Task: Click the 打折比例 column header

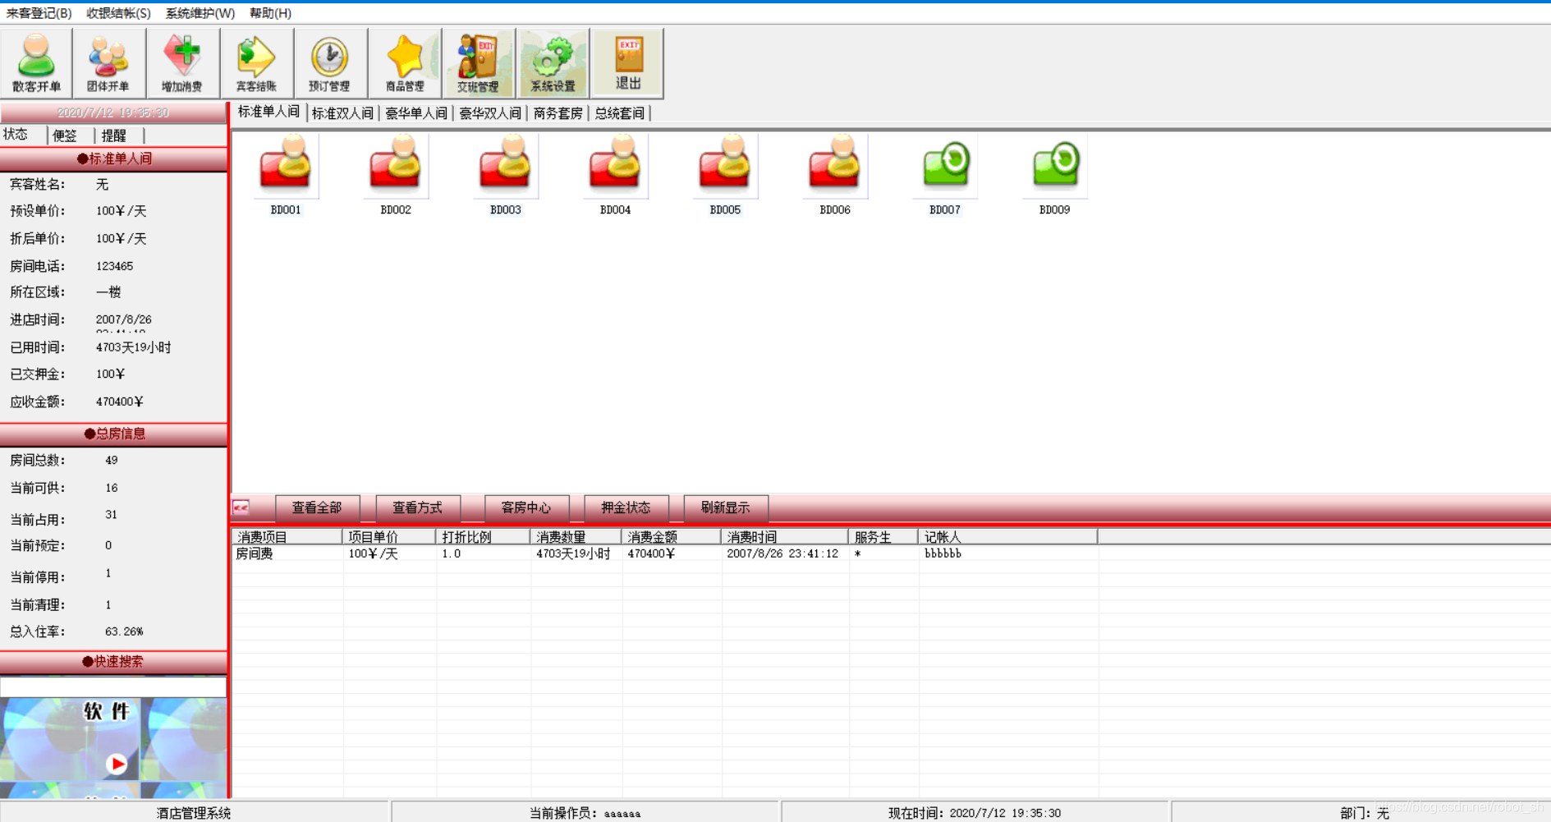Action: click(x=483, y=537)
